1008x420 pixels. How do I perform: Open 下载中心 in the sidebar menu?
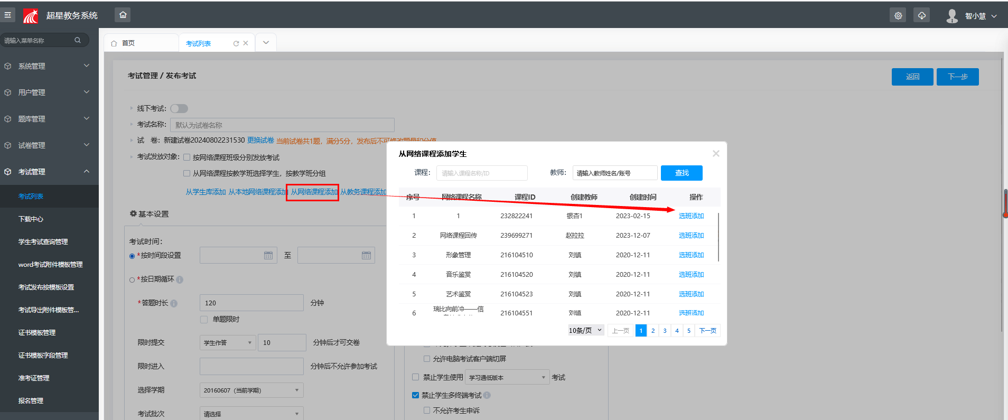point(31,219)
